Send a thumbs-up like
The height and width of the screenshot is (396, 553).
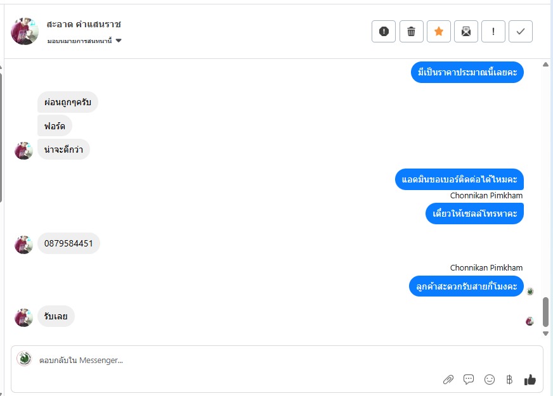point(530,380)
